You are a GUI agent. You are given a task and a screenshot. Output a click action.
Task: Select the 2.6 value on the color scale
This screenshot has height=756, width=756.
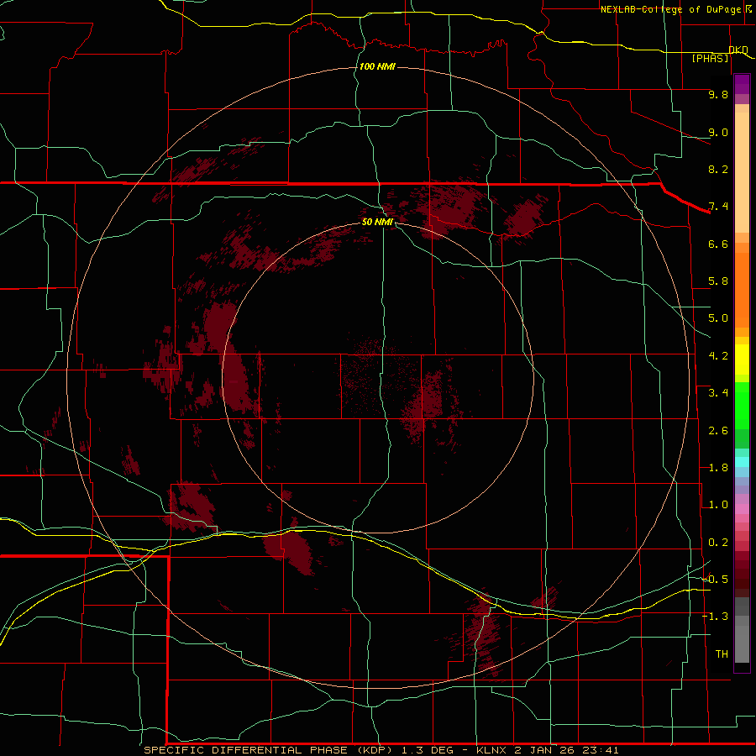tap(718, 431)
